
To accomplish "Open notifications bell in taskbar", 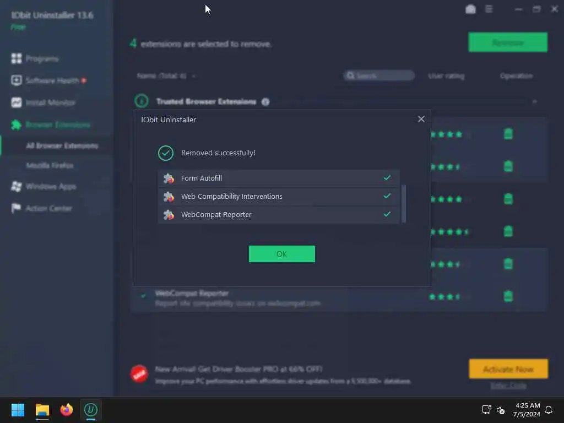I will tap(549, 410).
